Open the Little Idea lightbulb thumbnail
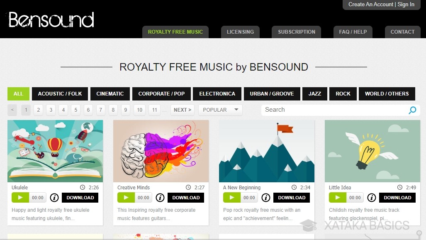Image resolution: width=426 pixels, height=240 pixels. click(x=372, y=151)
